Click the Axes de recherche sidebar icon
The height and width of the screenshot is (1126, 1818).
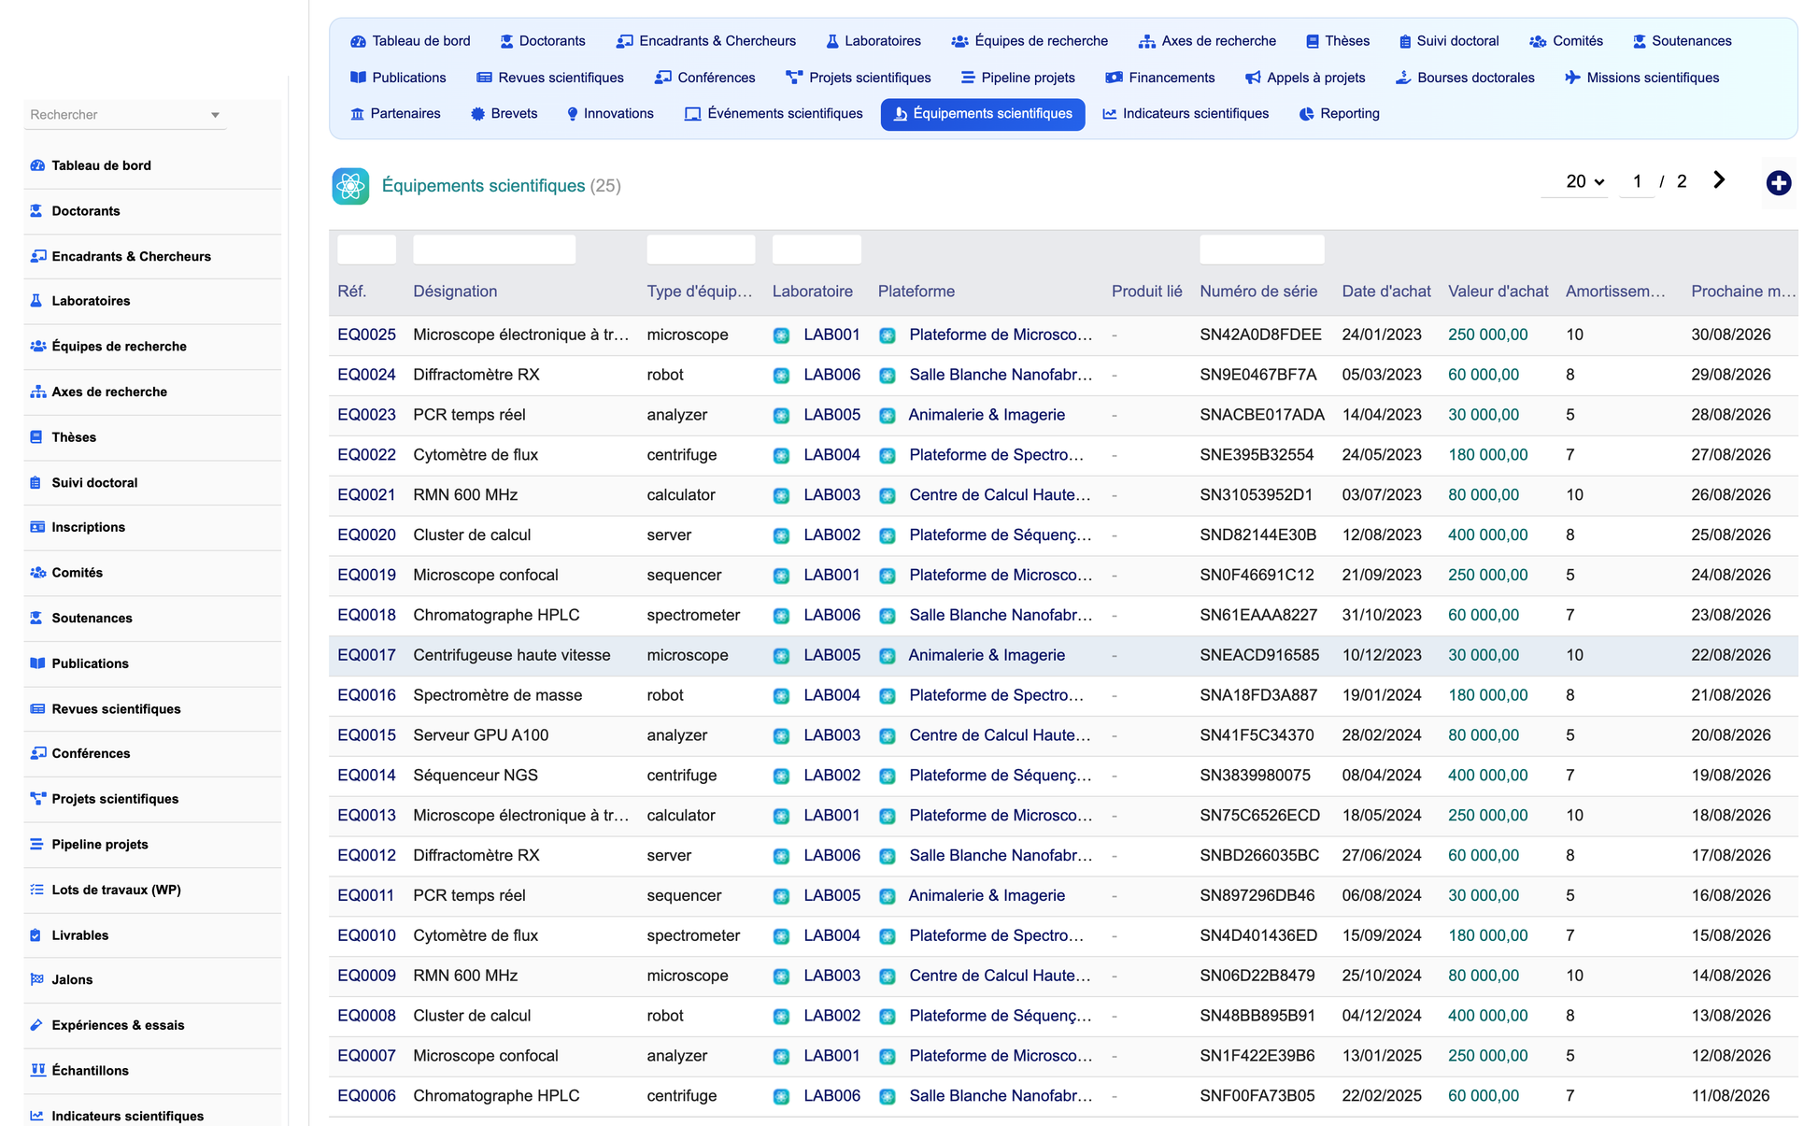(x=37, y=392)
